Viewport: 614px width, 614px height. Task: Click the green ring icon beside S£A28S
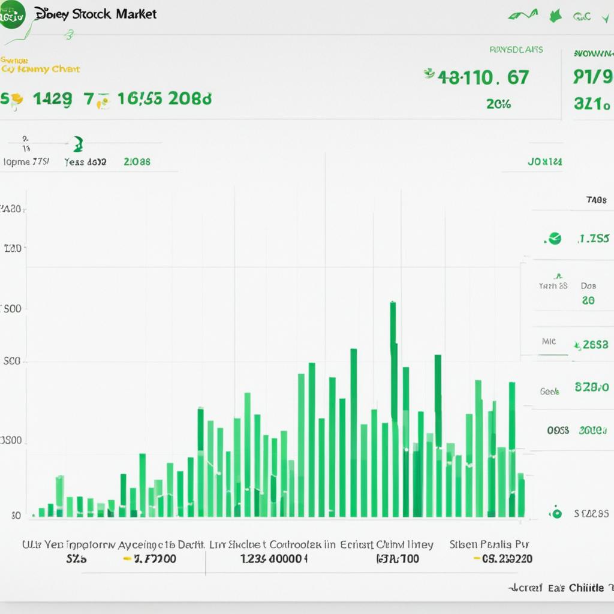click(x=556, y=513)
